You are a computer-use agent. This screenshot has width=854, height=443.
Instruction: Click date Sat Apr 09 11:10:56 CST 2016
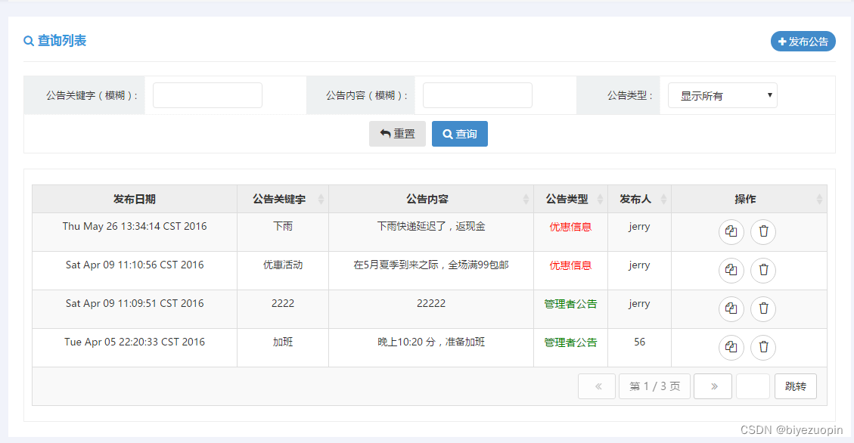(x=135, y=265)
